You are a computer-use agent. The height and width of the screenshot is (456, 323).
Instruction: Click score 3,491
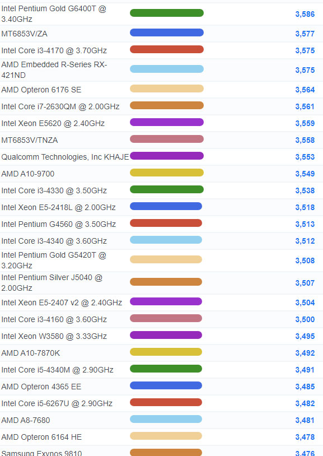click(x=305, y=370)
